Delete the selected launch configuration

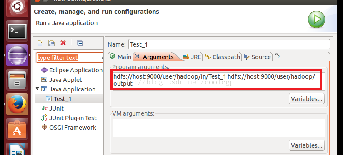pos(63,43)
